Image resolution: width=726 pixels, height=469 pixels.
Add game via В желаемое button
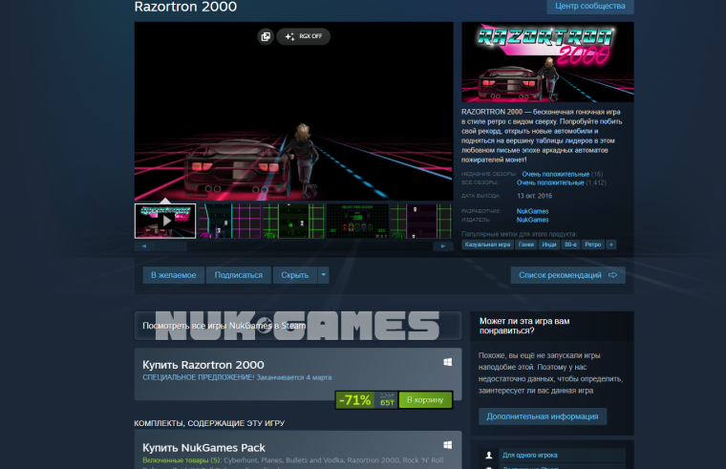tap(174, 275)
